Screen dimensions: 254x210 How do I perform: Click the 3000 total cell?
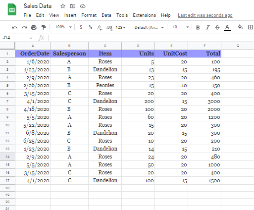[204, 101]
